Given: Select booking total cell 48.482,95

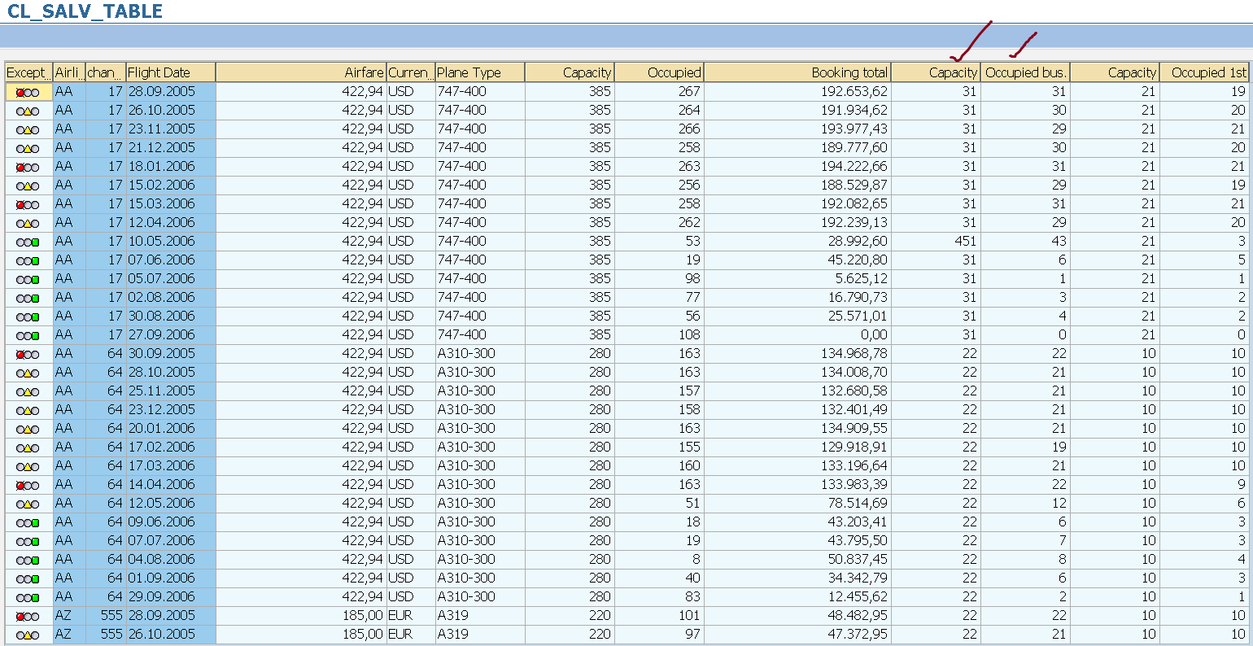Looking at the screenshot, I should [797, 616].
